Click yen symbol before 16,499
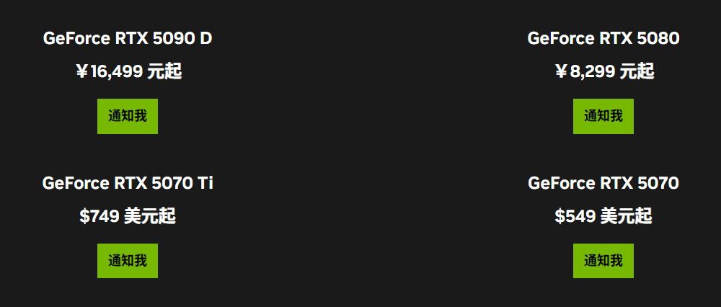 click(82, 71)
